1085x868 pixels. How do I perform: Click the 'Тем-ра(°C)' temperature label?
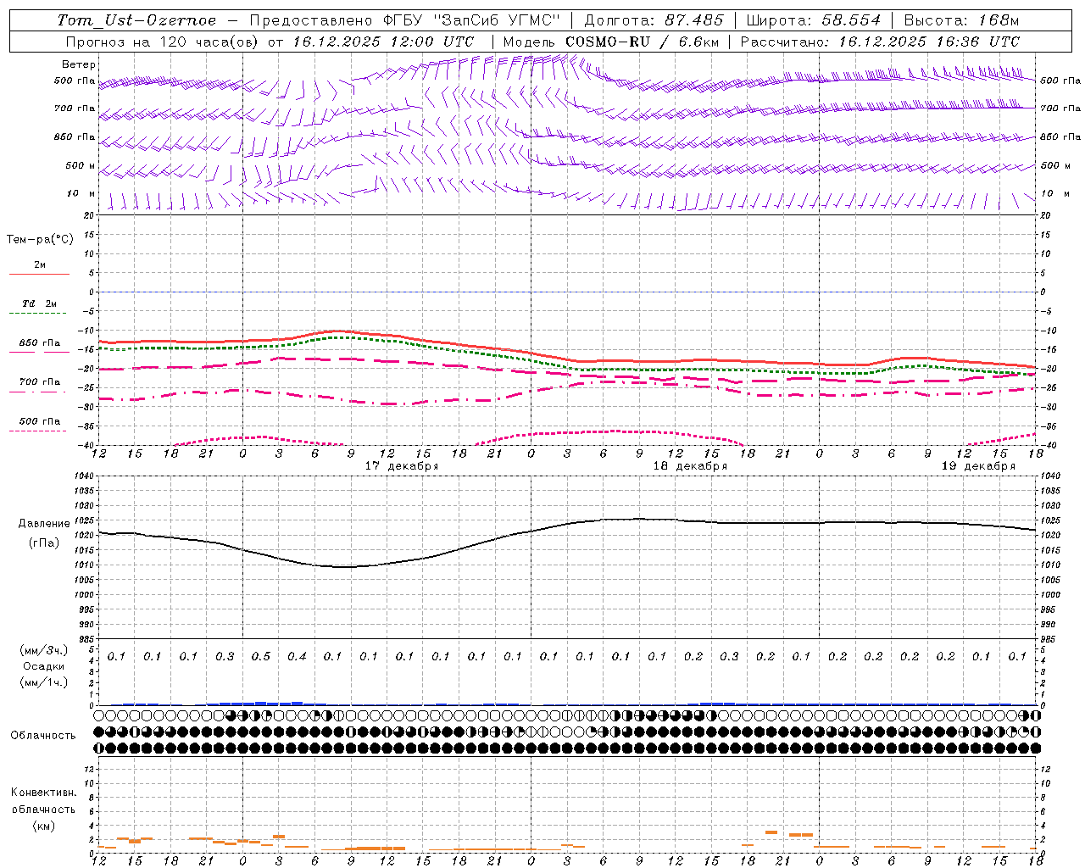pos(40,240)
